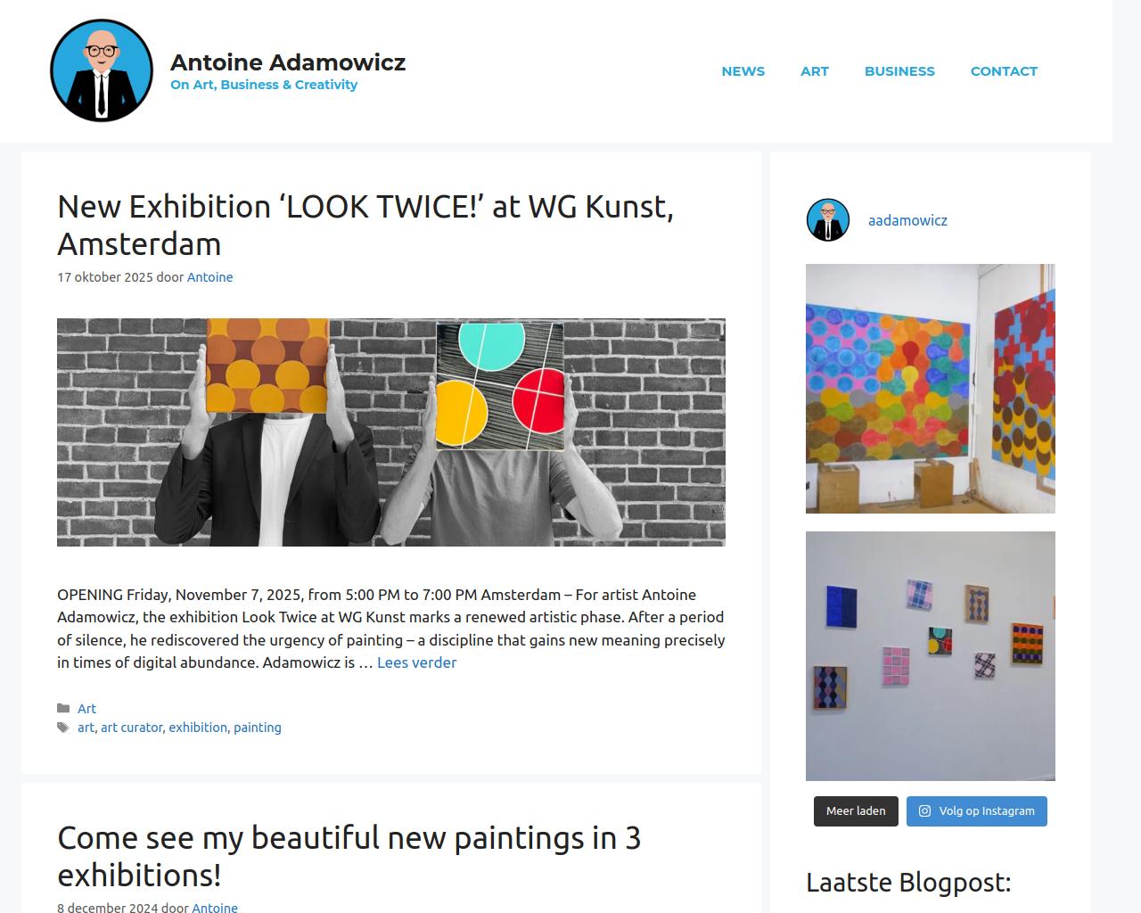Viewport: 1141px width, 913px height.
Task: Click the Meer laden button
Action: pyautogui.click(x=856, y=811)
